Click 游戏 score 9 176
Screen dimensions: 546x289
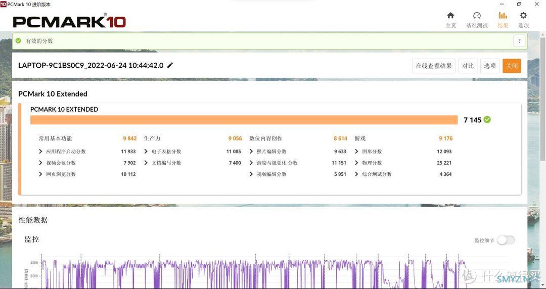446,138
